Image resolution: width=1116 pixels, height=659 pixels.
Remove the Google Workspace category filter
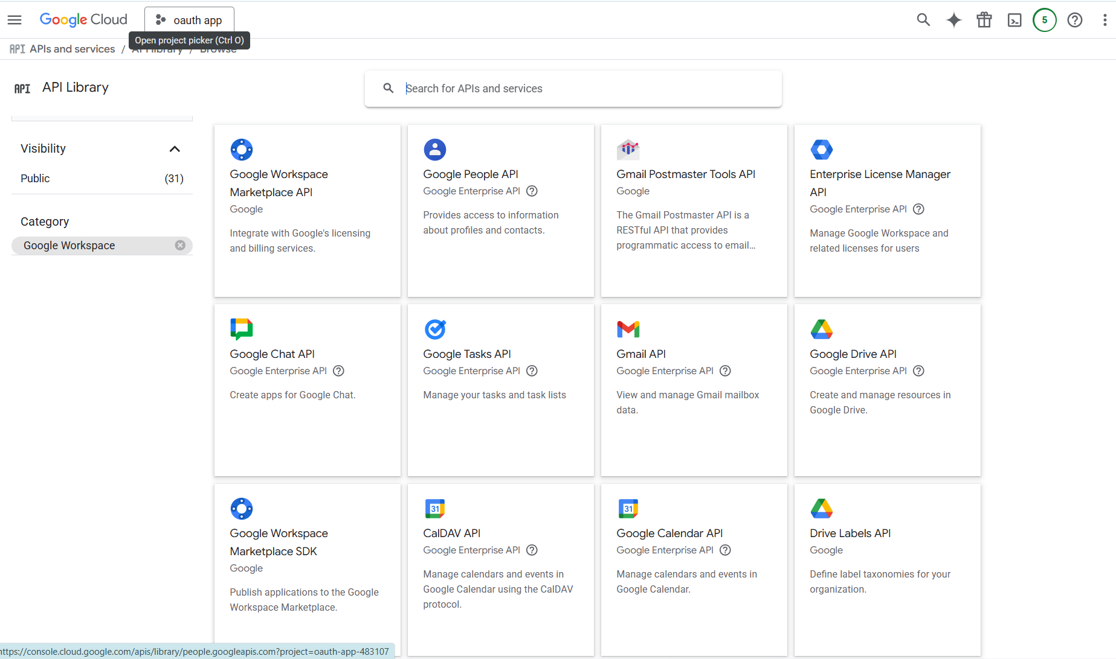coord(179,245)
